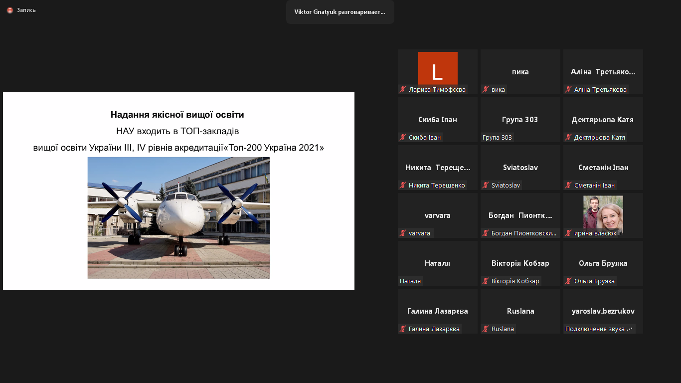Click the Viktor Gnatyuk speaking notification

pos(340,12)
